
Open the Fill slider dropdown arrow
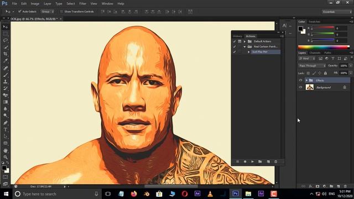click(351, 73)
